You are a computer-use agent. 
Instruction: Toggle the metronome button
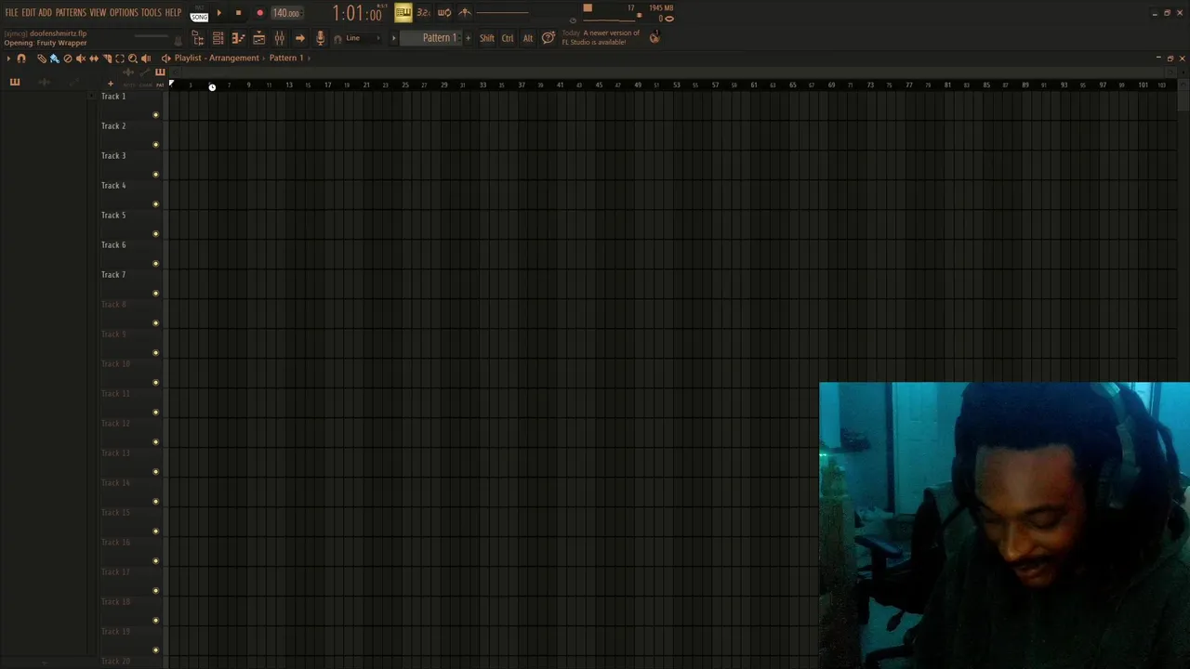point(465,13)
